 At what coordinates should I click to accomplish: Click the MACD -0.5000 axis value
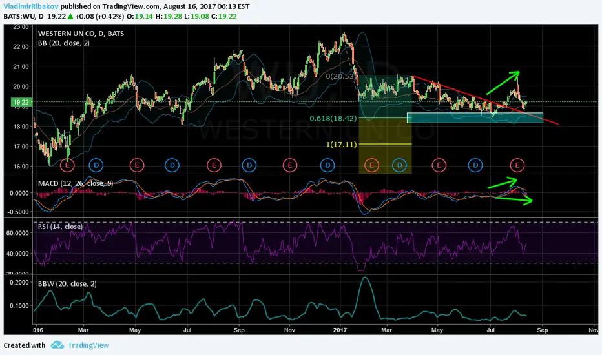pos(17,212)
